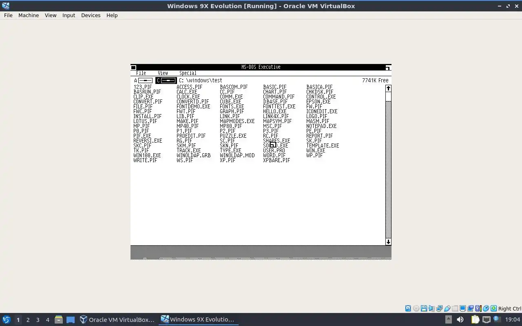Click the VirtualBox shared folders icon
522x326 pixels.
[455, 308]
